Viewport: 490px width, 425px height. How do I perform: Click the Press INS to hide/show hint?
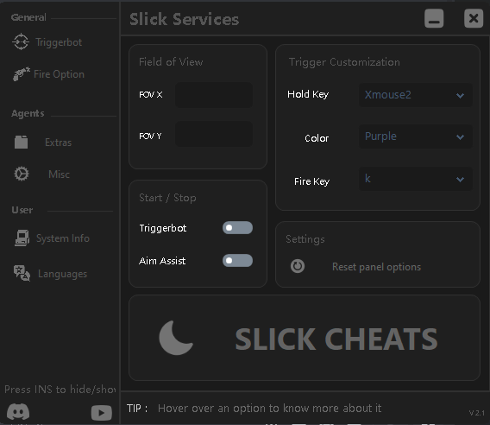click(60, 389)
